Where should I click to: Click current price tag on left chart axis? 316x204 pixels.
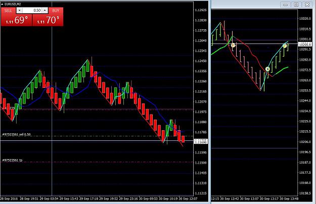(x=201, y=141)
